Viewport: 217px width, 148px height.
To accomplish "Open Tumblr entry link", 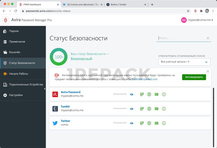I will [x=65, y=107].
